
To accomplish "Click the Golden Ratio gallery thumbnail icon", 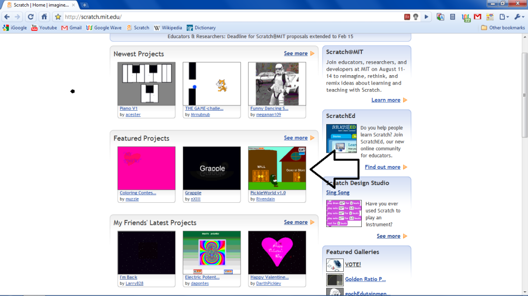I will (x=335, y=280).
